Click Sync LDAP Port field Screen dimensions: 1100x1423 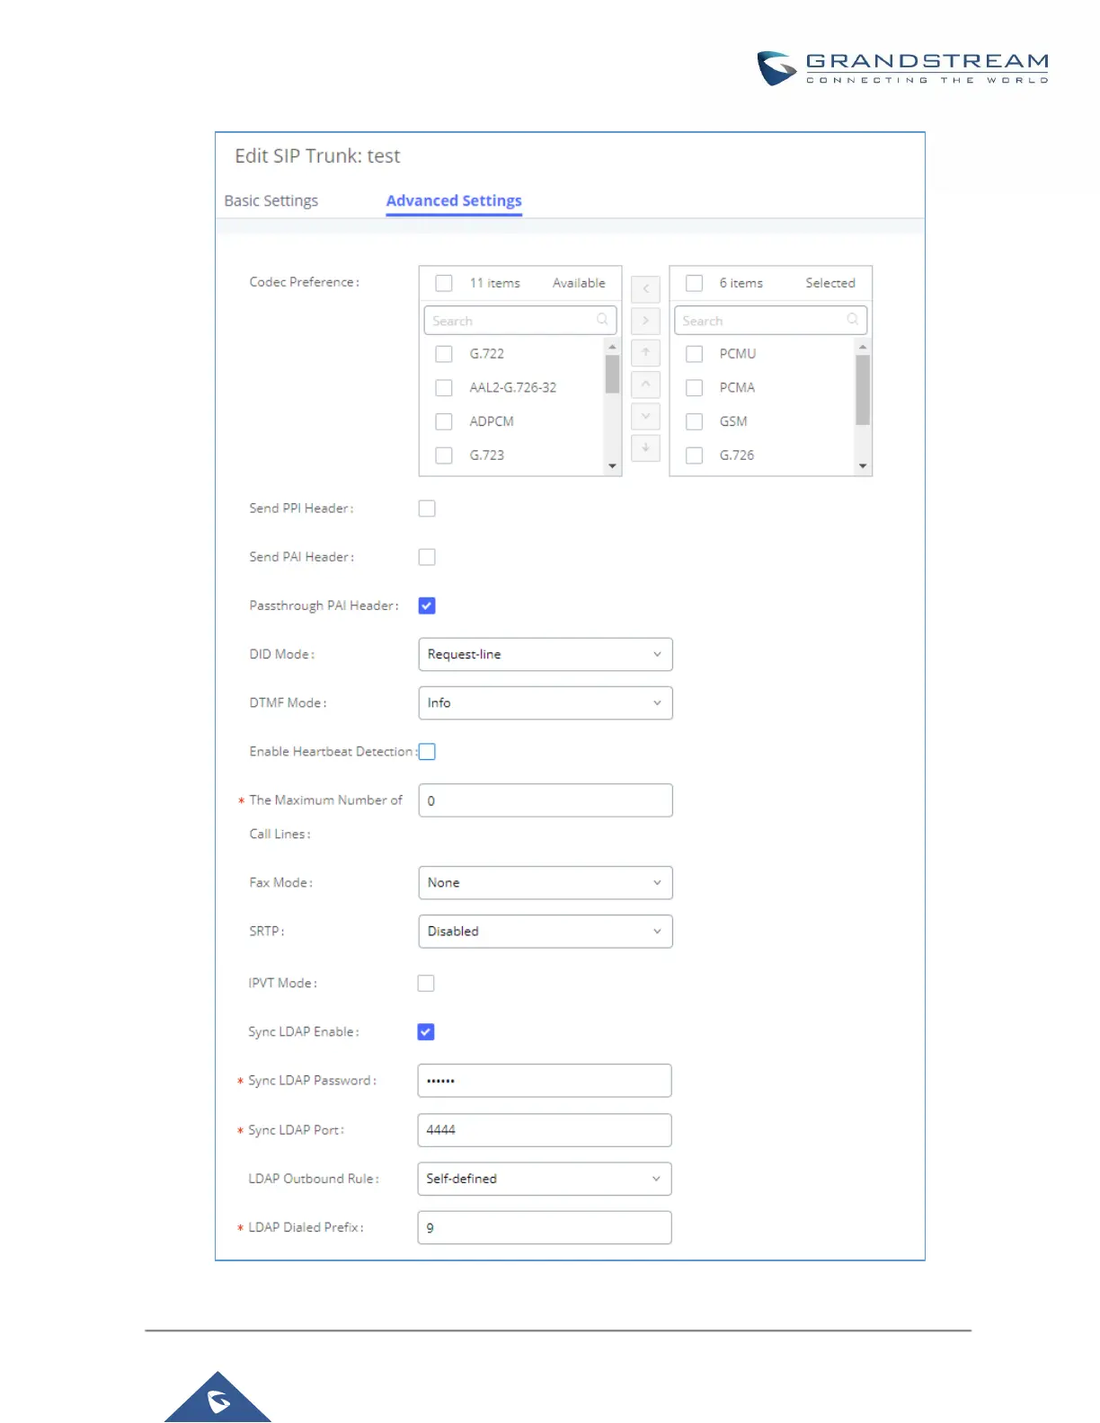545,1130
